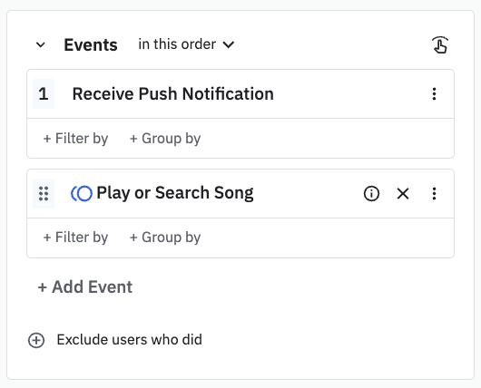Collapse the Events section chevron

click(41, 45)
